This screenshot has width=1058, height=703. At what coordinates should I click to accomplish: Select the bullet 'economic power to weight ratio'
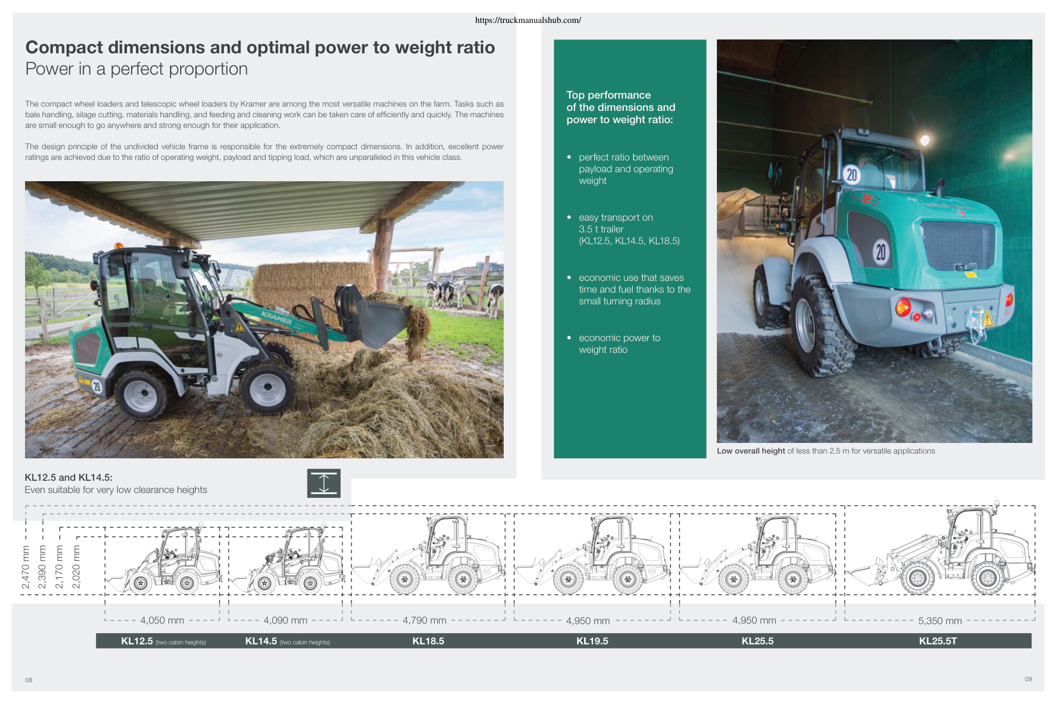tap(619, 344)
